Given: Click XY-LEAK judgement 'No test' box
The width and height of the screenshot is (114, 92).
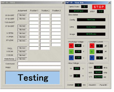Looking at the screenshot, I should coord(22,41).
